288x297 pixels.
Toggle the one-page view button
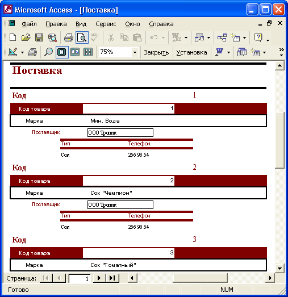pos(62,52)
